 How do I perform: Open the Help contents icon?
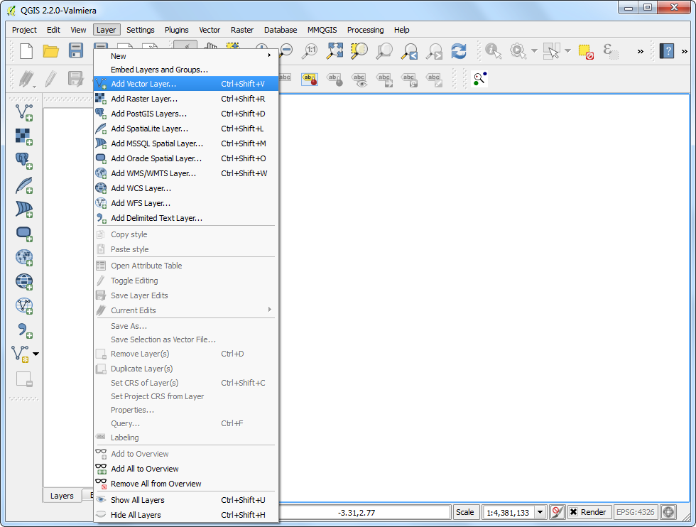coord(667,50)
